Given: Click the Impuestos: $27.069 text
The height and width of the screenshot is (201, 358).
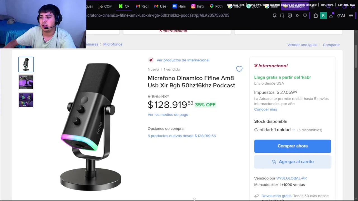Looking at the screenshot, I should point(276,92).
